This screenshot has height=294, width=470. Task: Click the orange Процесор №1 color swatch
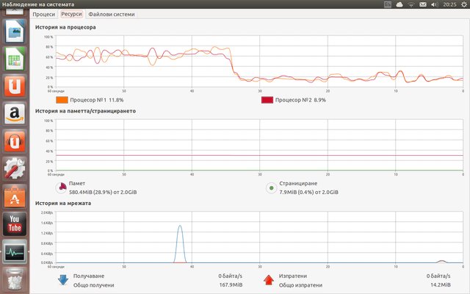(62, 100)
